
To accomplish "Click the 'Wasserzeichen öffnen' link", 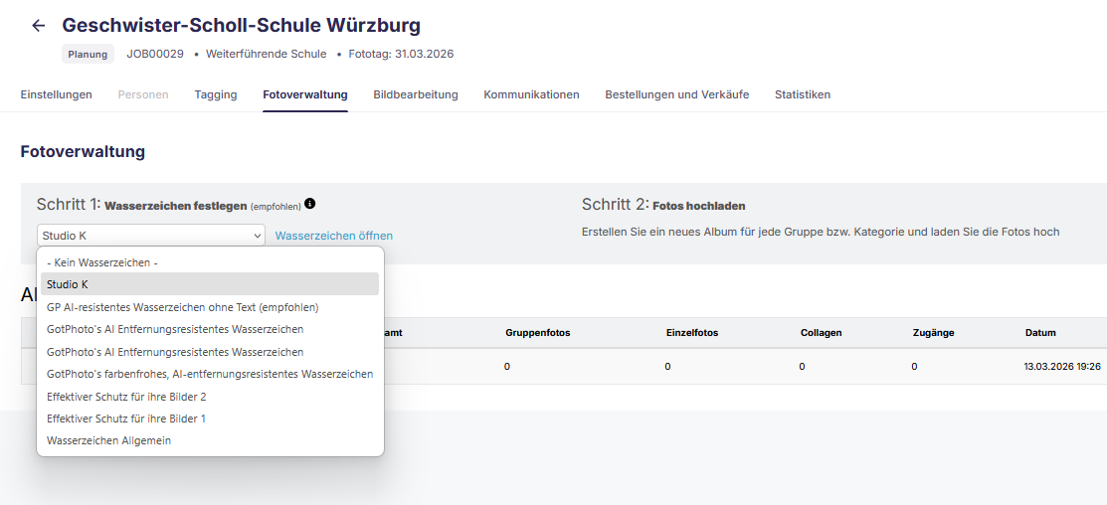I will [x=334, y=236].
